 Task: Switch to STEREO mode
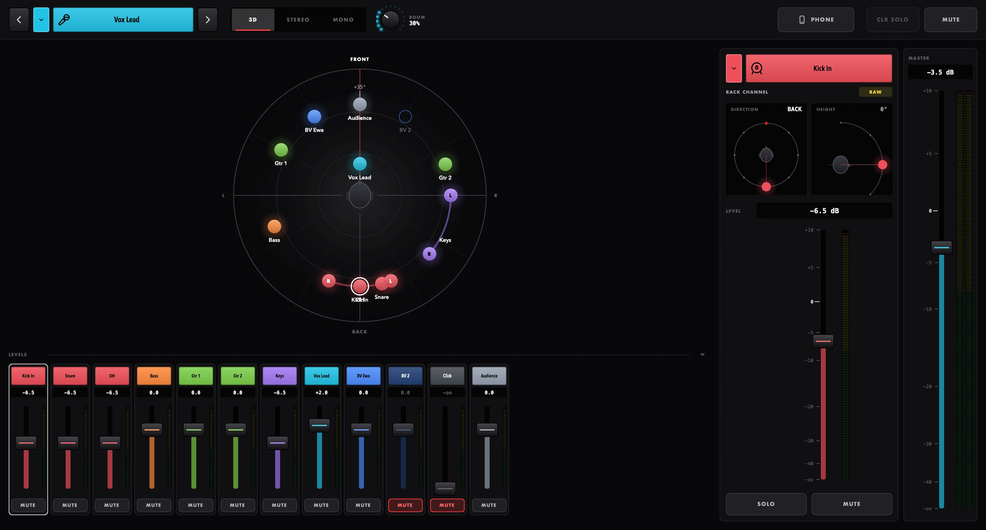(x=298, y=19)
